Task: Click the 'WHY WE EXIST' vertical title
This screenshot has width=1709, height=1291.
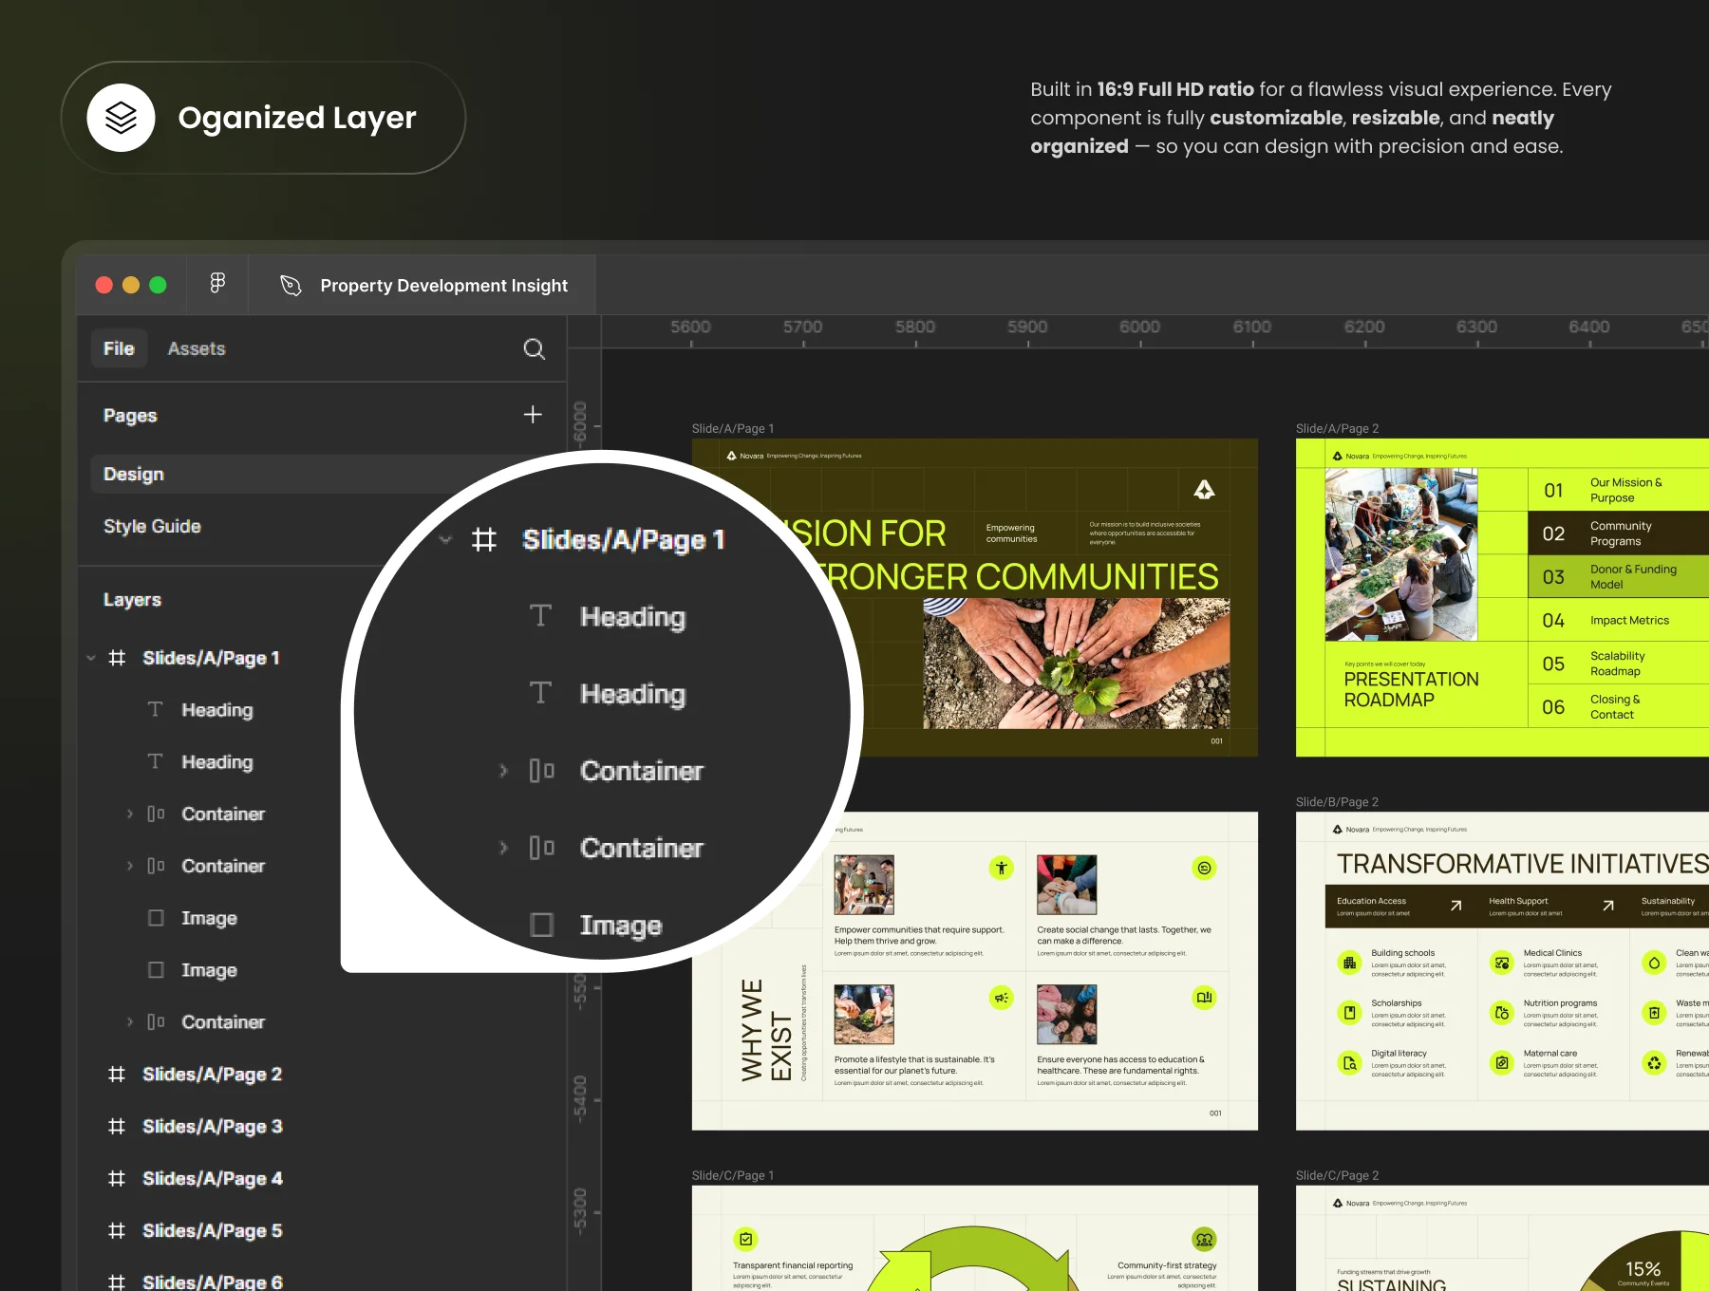Action: [766, 1030]
